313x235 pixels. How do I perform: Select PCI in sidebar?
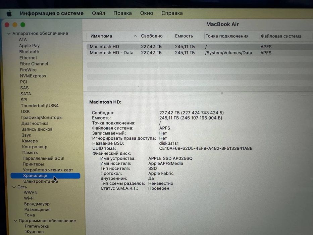tap(23, 82)
